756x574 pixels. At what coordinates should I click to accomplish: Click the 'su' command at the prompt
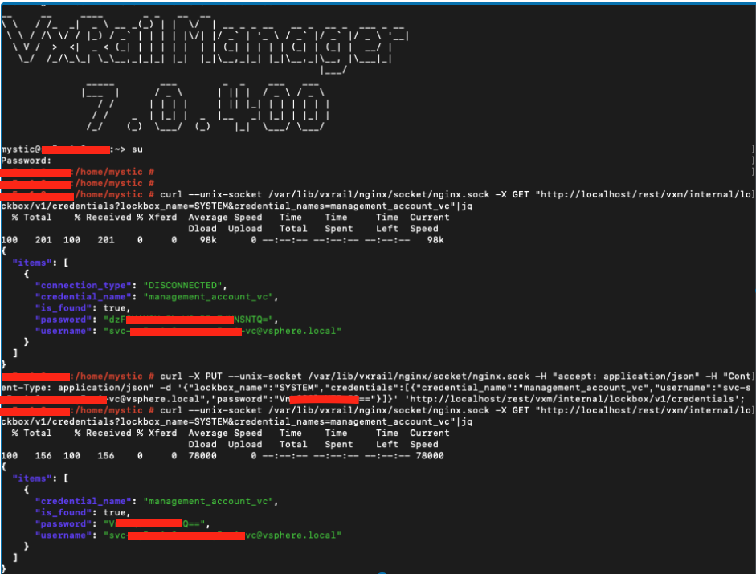coord(137,149)
